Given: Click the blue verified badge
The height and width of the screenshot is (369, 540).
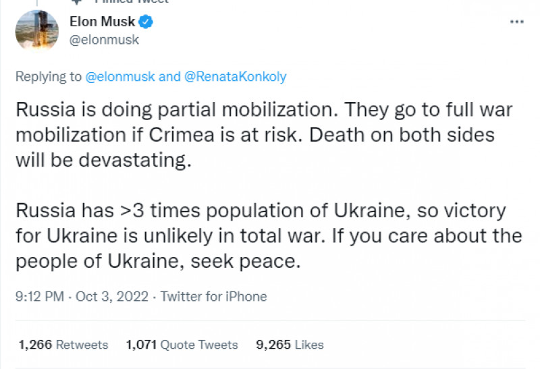Looking at the screenshot, I should pos(145,22).
